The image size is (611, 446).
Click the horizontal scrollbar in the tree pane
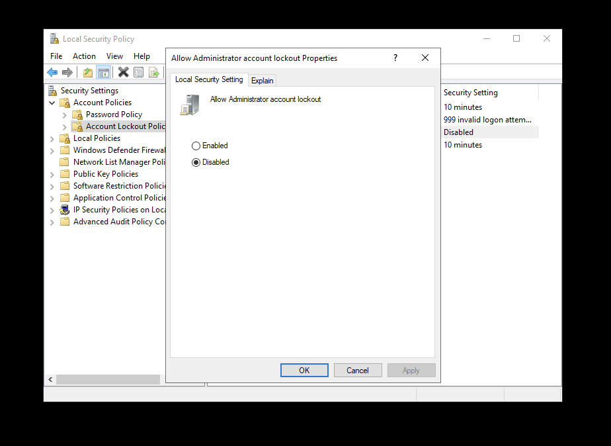pyautogui.click(x=107, y=380)
